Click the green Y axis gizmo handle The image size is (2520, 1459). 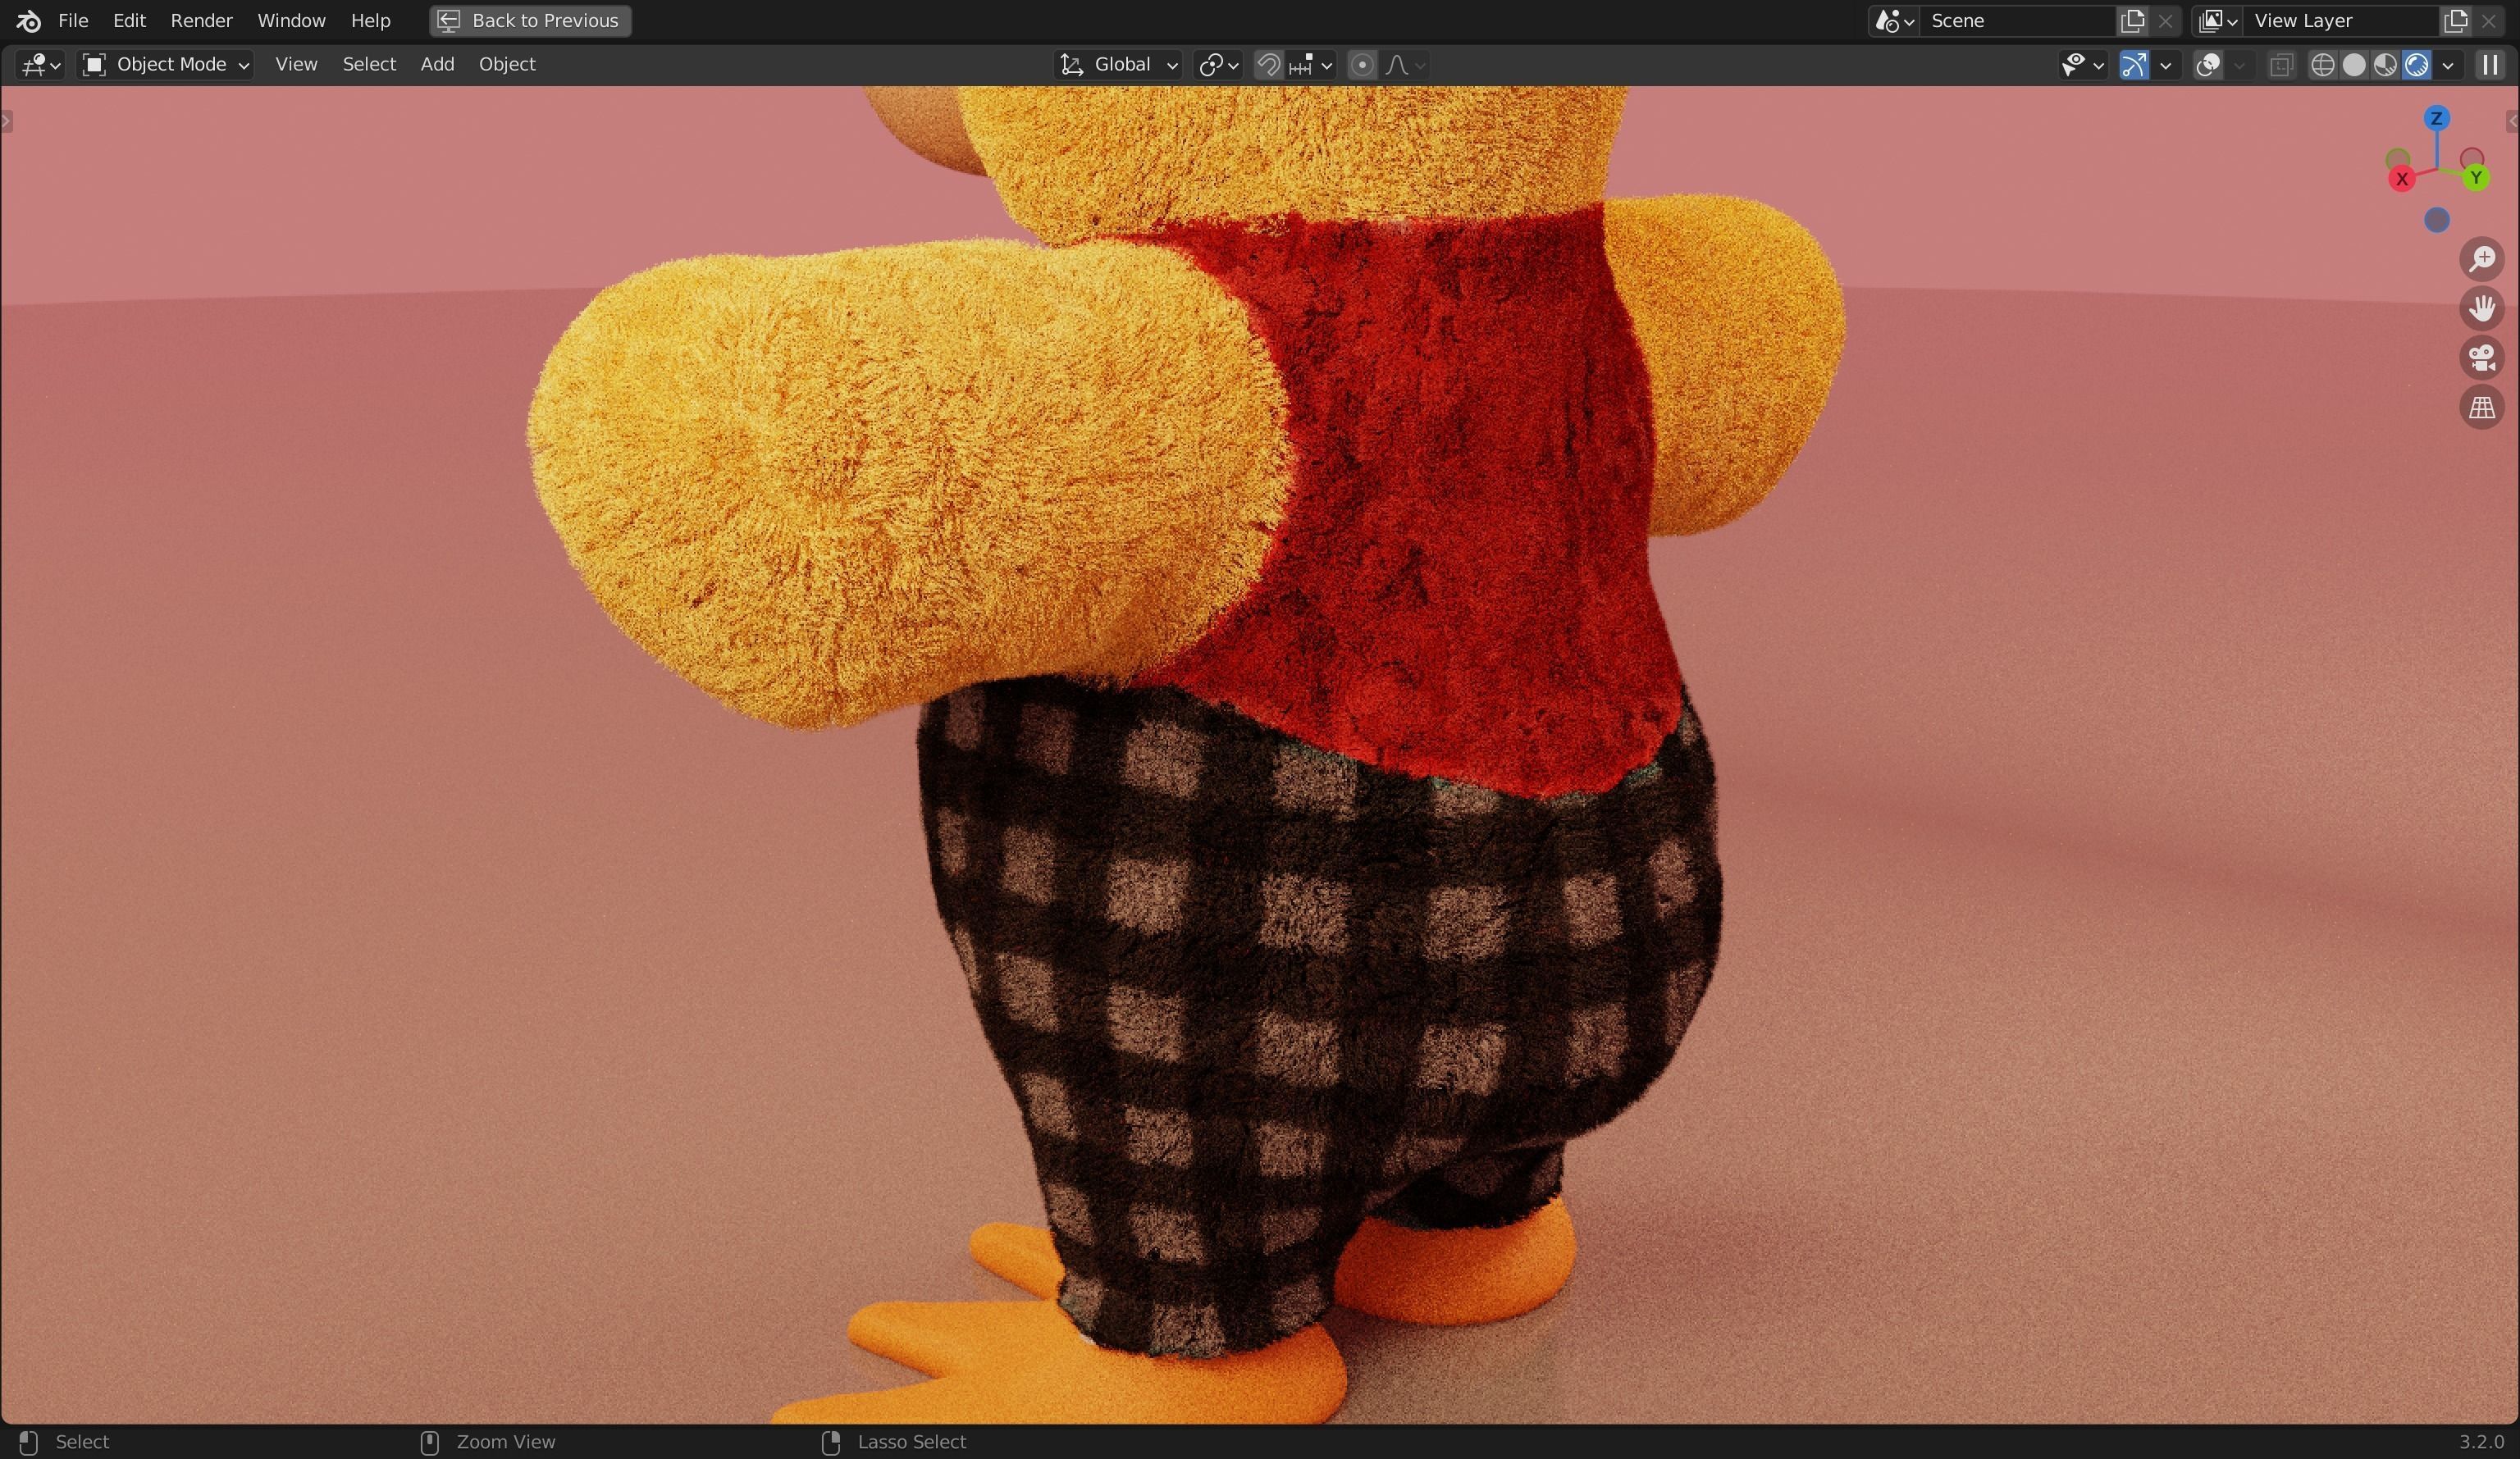[2476, 178]
